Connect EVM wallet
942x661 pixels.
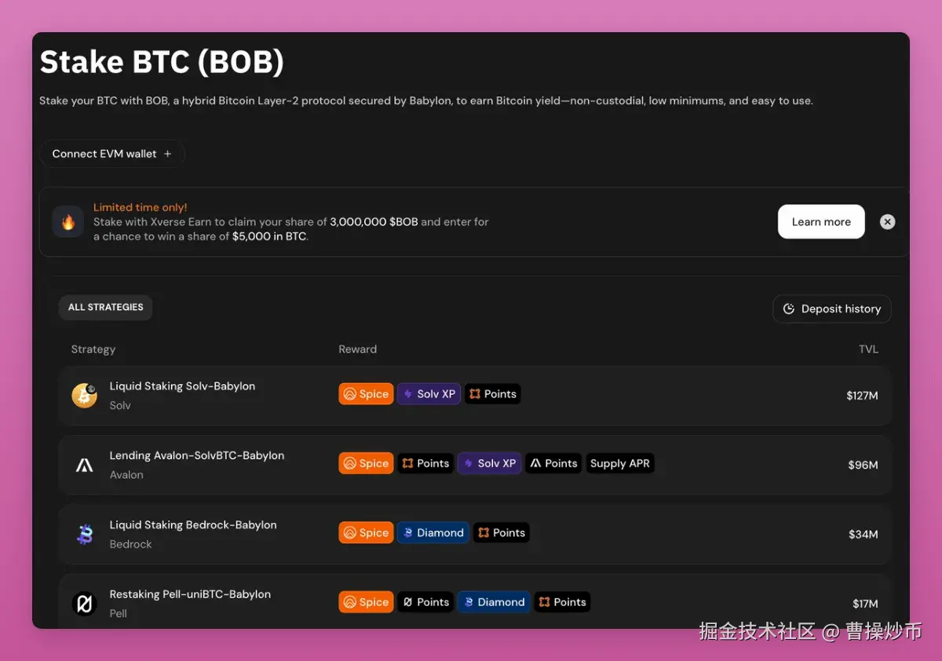(112, 154)
